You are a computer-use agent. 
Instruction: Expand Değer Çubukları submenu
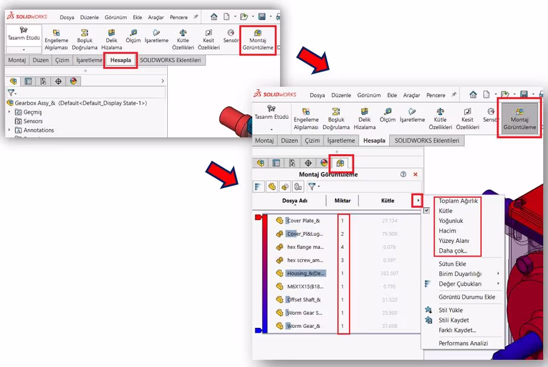coord(498,284)
